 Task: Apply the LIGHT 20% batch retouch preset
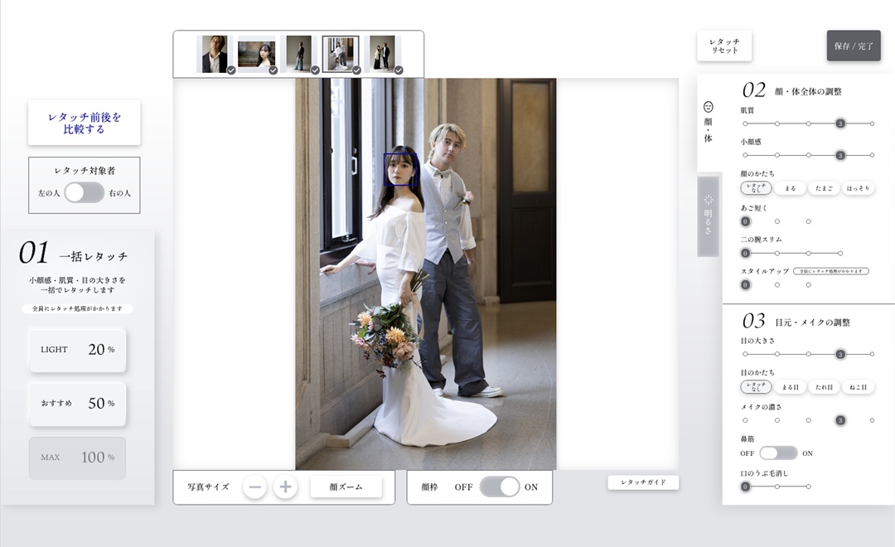(x=77, y=350)
